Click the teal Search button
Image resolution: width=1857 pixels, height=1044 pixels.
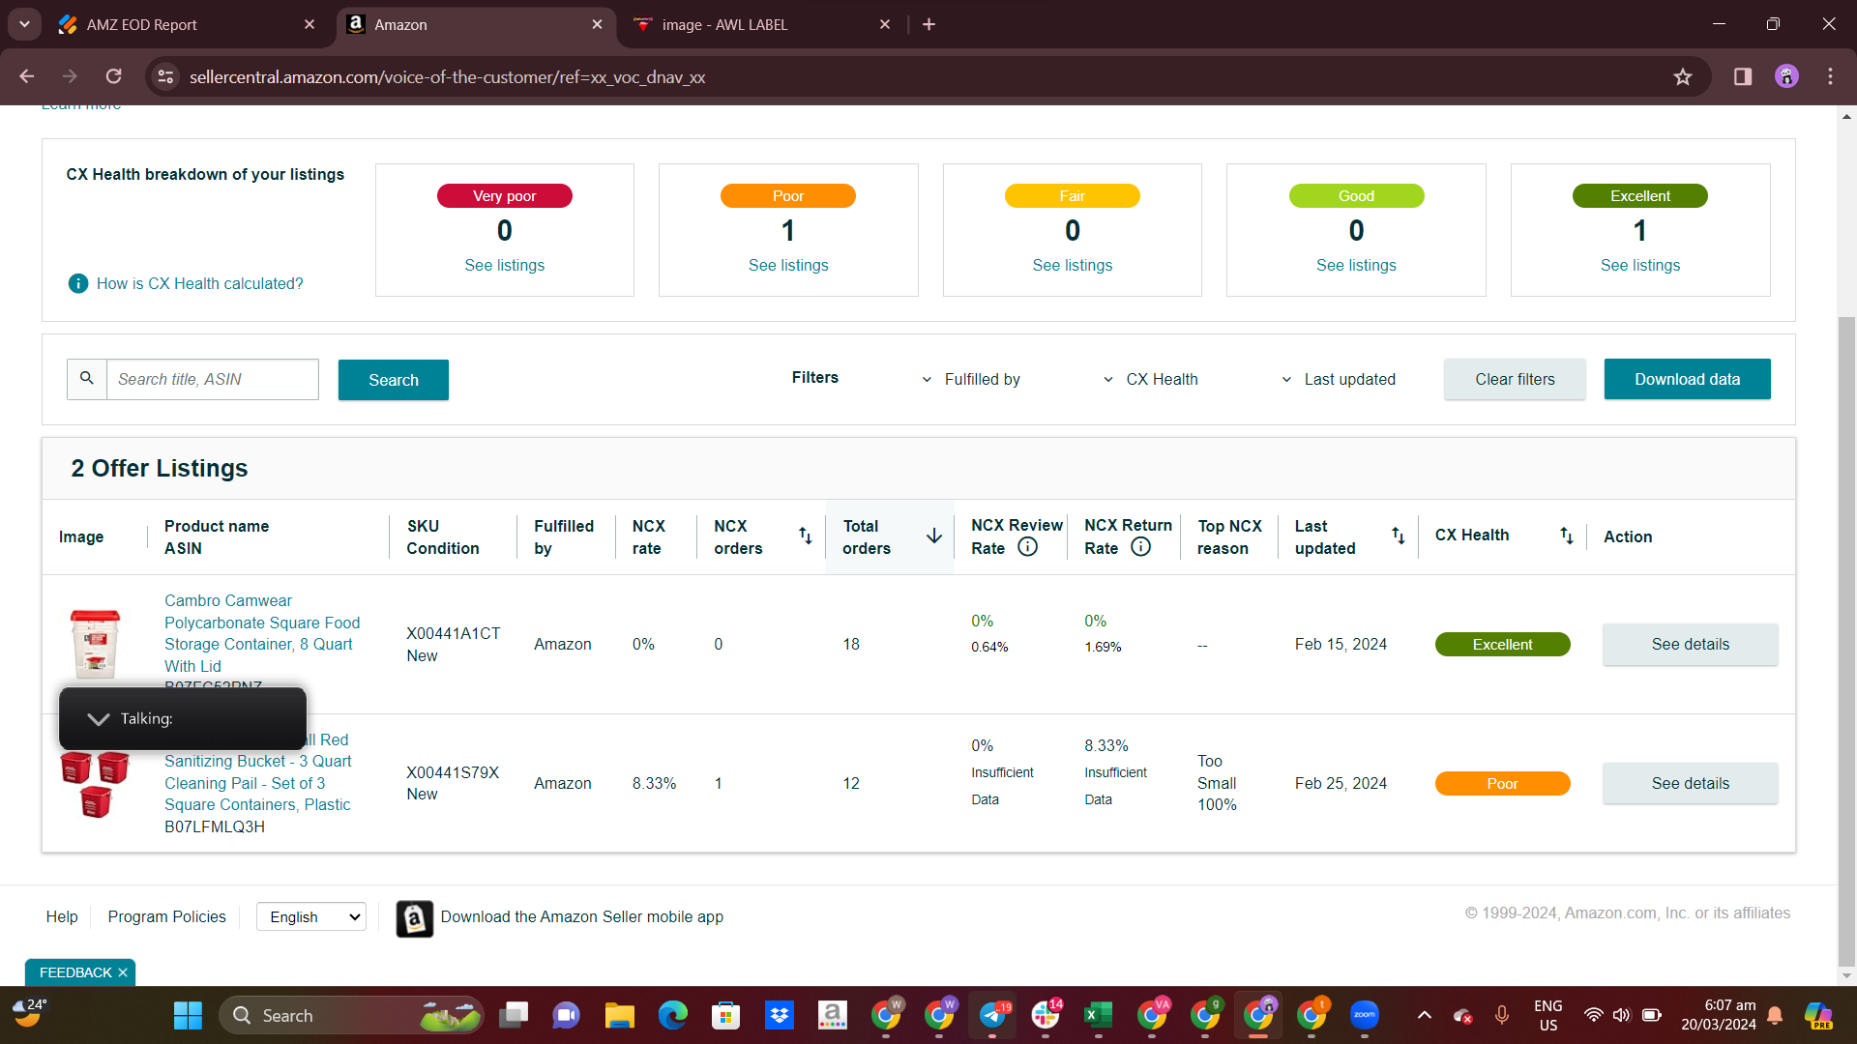coord(394,380)
